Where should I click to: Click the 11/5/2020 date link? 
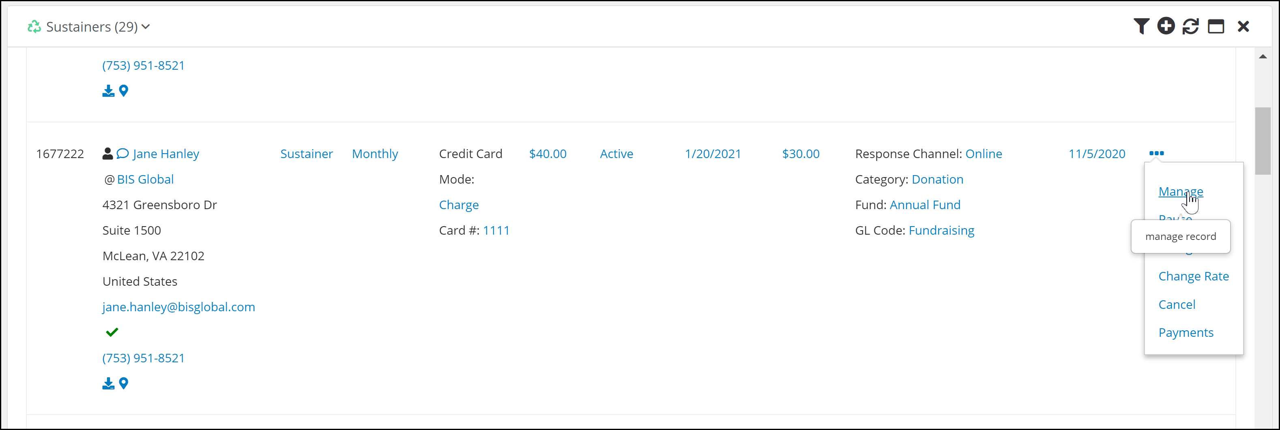coord(1097,154)
